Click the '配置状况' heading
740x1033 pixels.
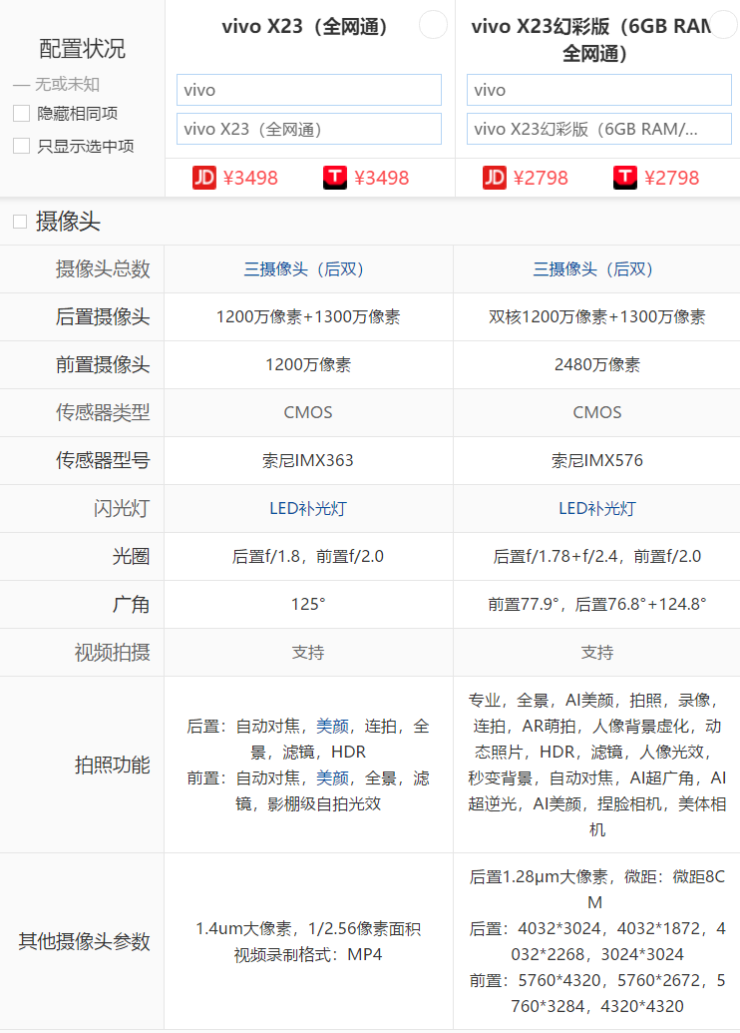point(83,49)
